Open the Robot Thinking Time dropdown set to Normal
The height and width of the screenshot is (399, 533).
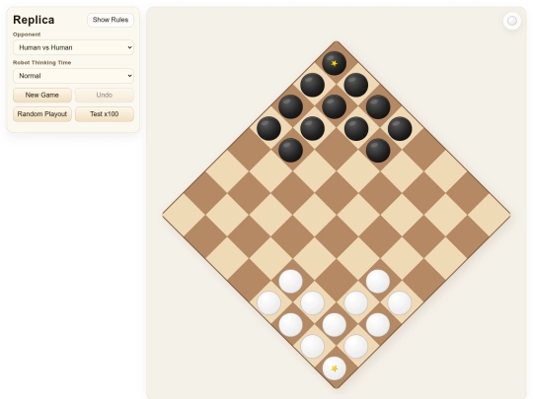(x=73, y=76)
